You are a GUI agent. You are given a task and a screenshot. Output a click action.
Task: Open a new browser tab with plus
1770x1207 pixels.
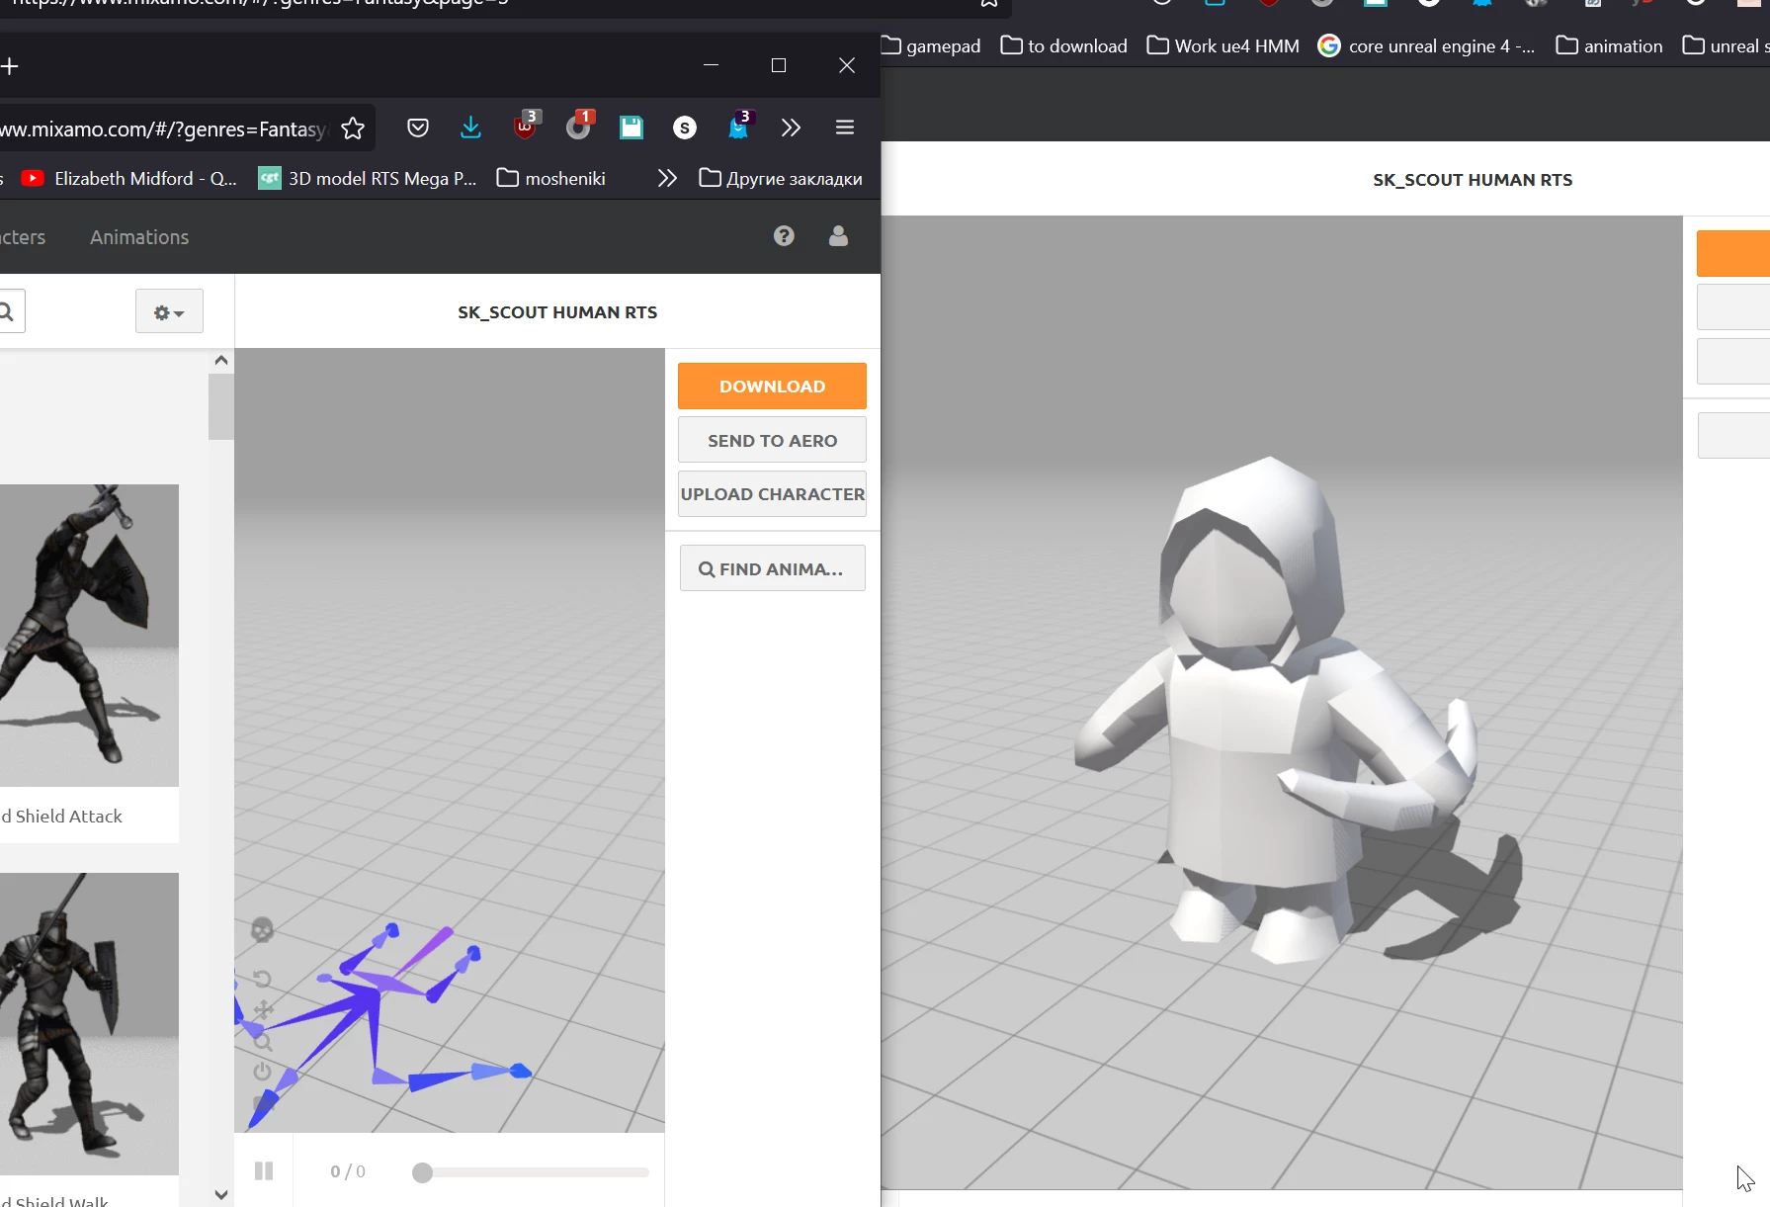click(x=10, y=66)
